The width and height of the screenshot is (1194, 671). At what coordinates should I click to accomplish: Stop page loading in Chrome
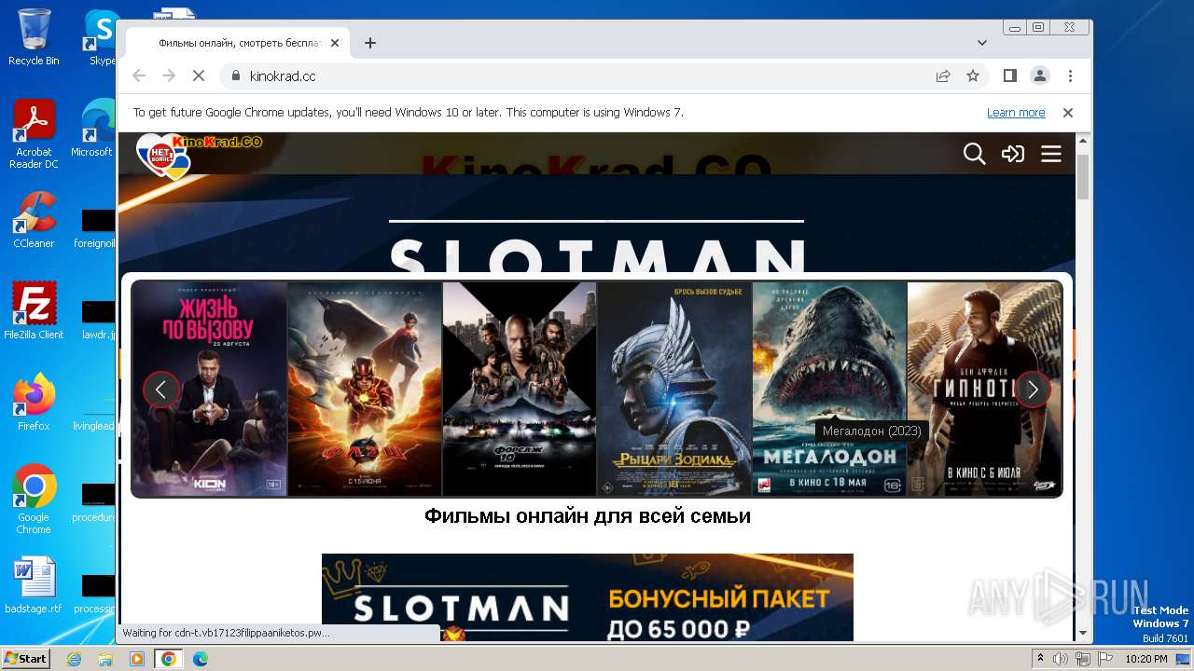coord(198,75)
